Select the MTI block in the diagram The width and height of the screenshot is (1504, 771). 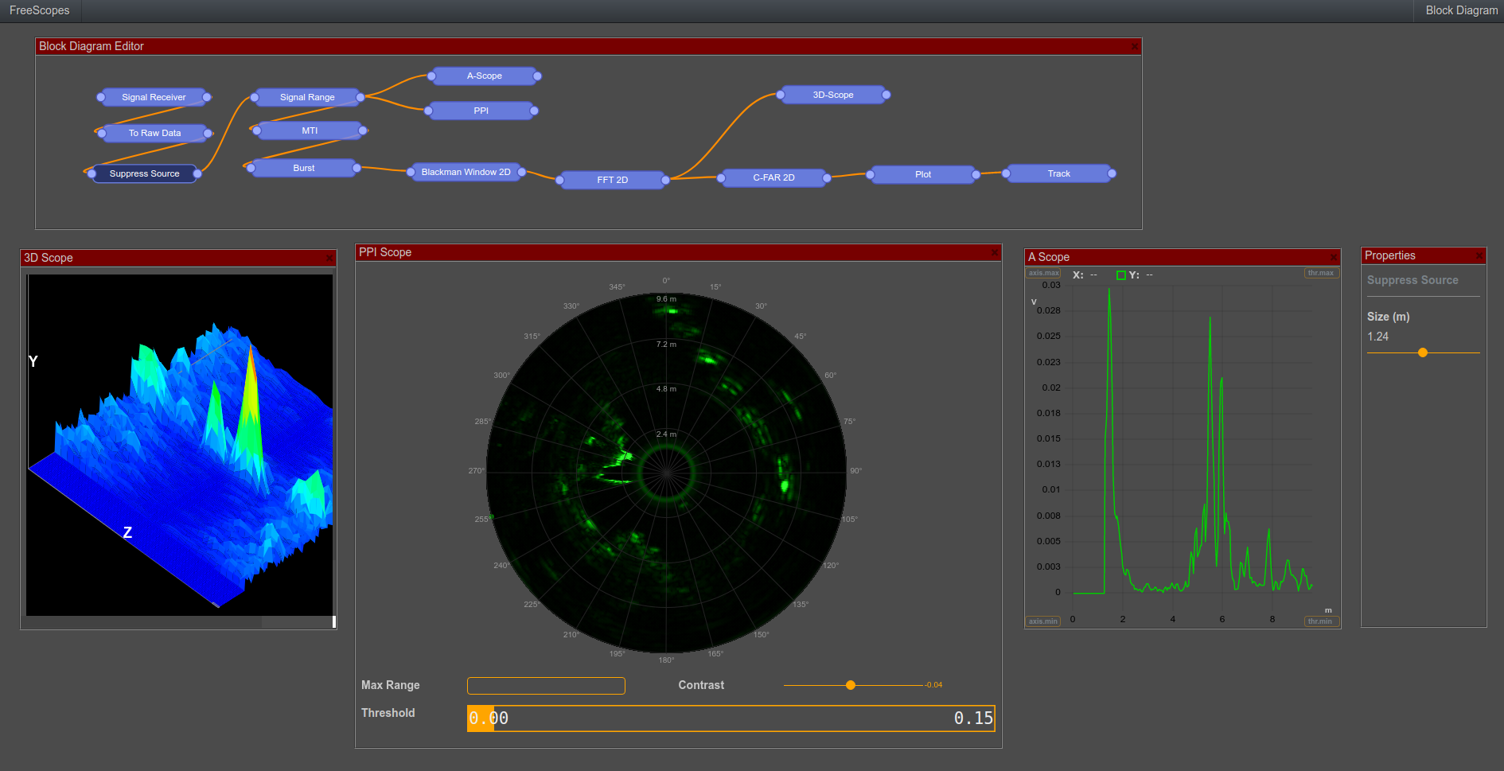(310, 130)
